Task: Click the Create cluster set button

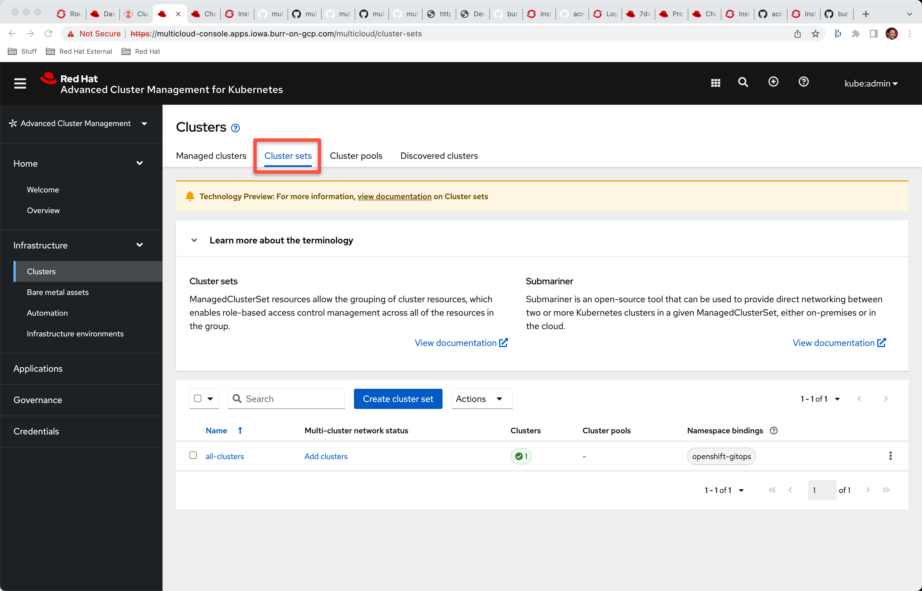Action: coord(398,399)
